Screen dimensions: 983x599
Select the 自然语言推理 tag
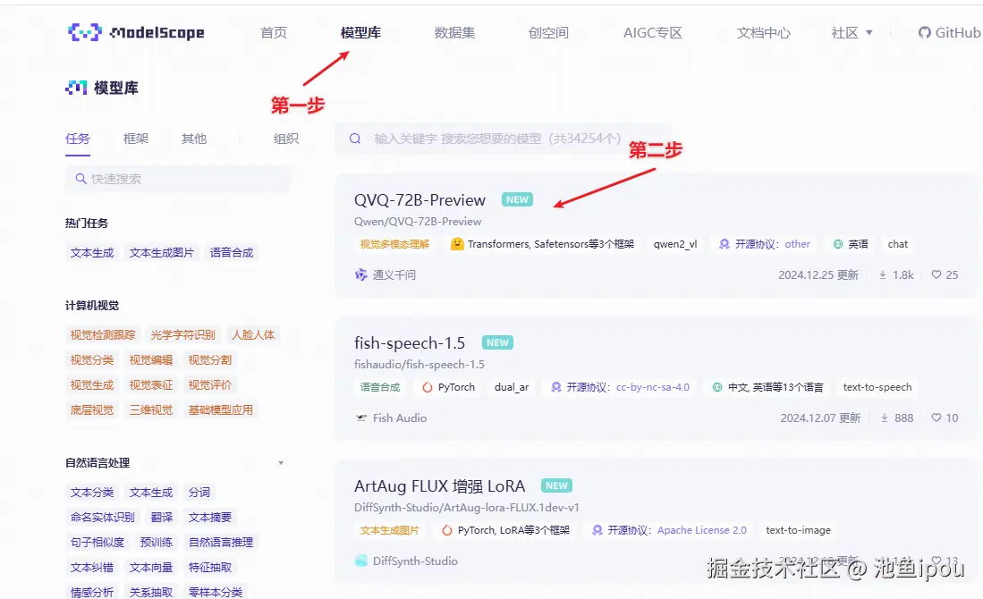click(x=221, y=542)
